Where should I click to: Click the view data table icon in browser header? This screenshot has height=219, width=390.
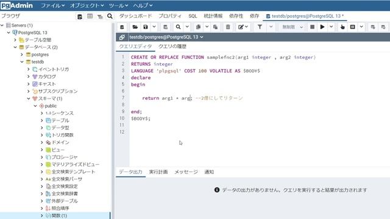point(90,16)
